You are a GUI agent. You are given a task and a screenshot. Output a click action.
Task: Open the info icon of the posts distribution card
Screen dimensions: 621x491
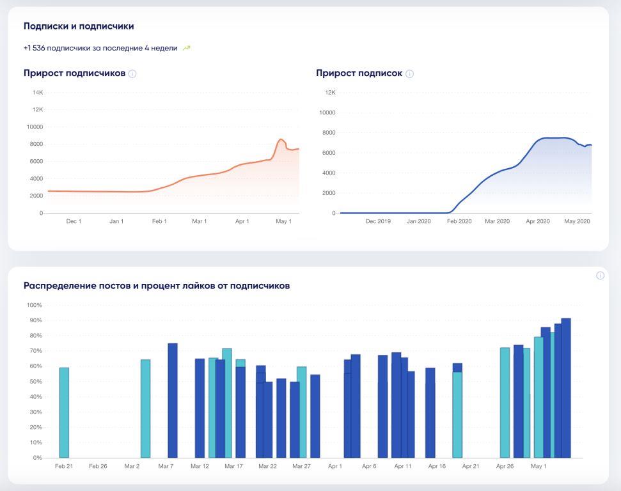click(x=601, y=276)
